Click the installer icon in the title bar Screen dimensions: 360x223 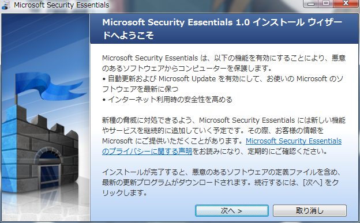6,5
